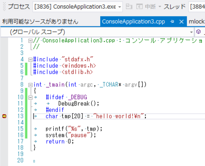Click the プロセス label in the debug toolbar

(19, 7)
